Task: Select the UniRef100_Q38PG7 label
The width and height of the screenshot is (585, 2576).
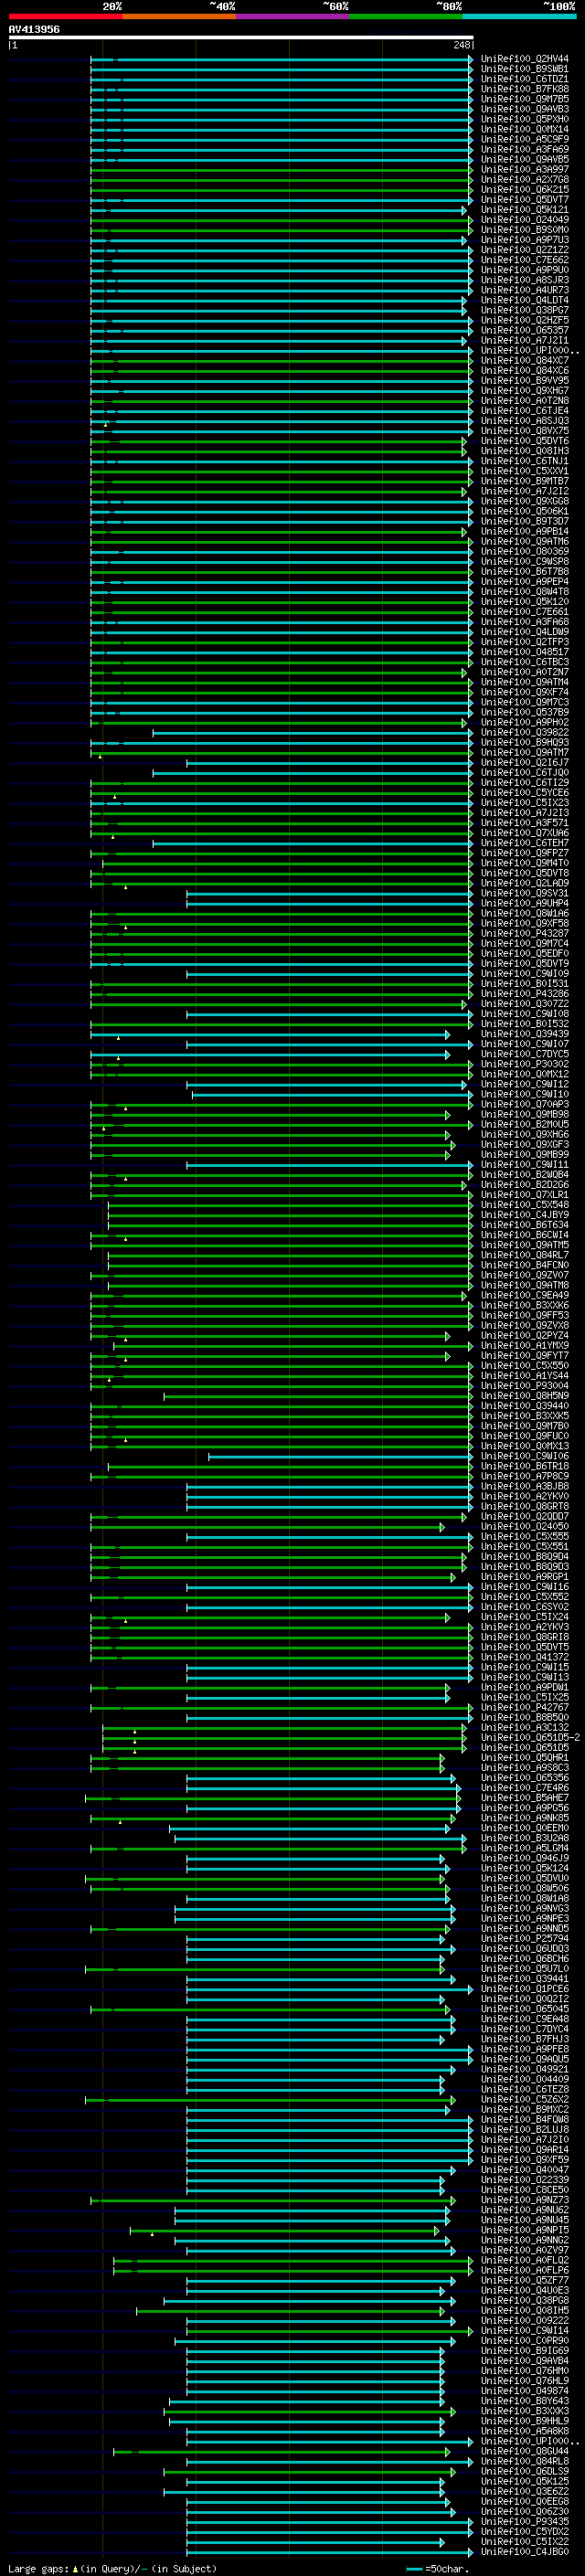Action: point(525,310)
